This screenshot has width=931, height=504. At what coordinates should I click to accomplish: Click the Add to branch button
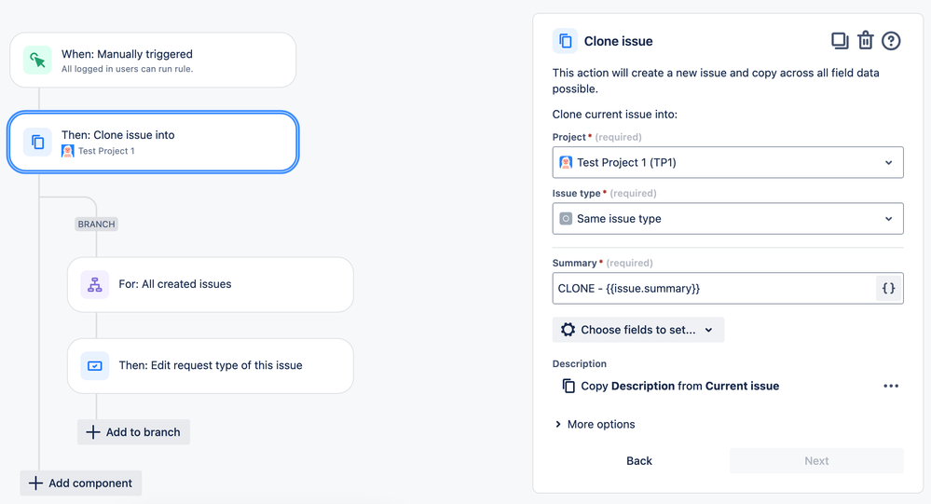[x=133, y=432]
